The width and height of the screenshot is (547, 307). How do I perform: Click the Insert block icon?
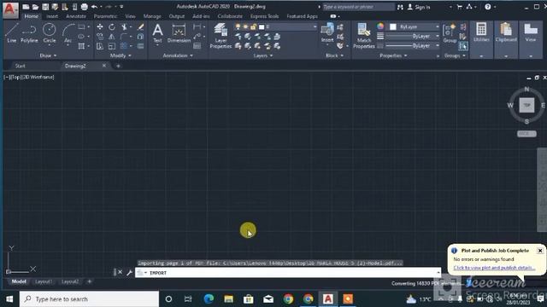pos(327,33)
